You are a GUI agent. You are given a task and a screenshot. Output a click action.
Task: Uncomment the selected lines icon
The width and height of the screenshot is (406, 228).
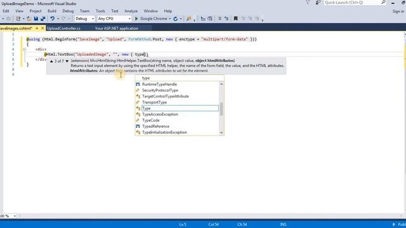pos(226,18)
